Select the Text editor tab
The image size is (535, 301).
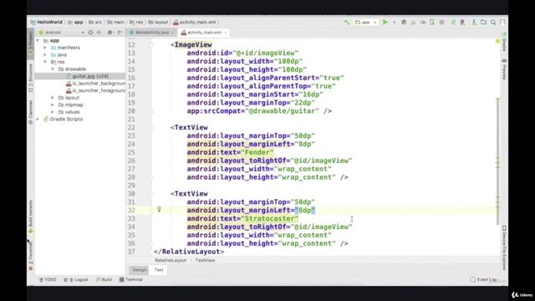point(159,270)
